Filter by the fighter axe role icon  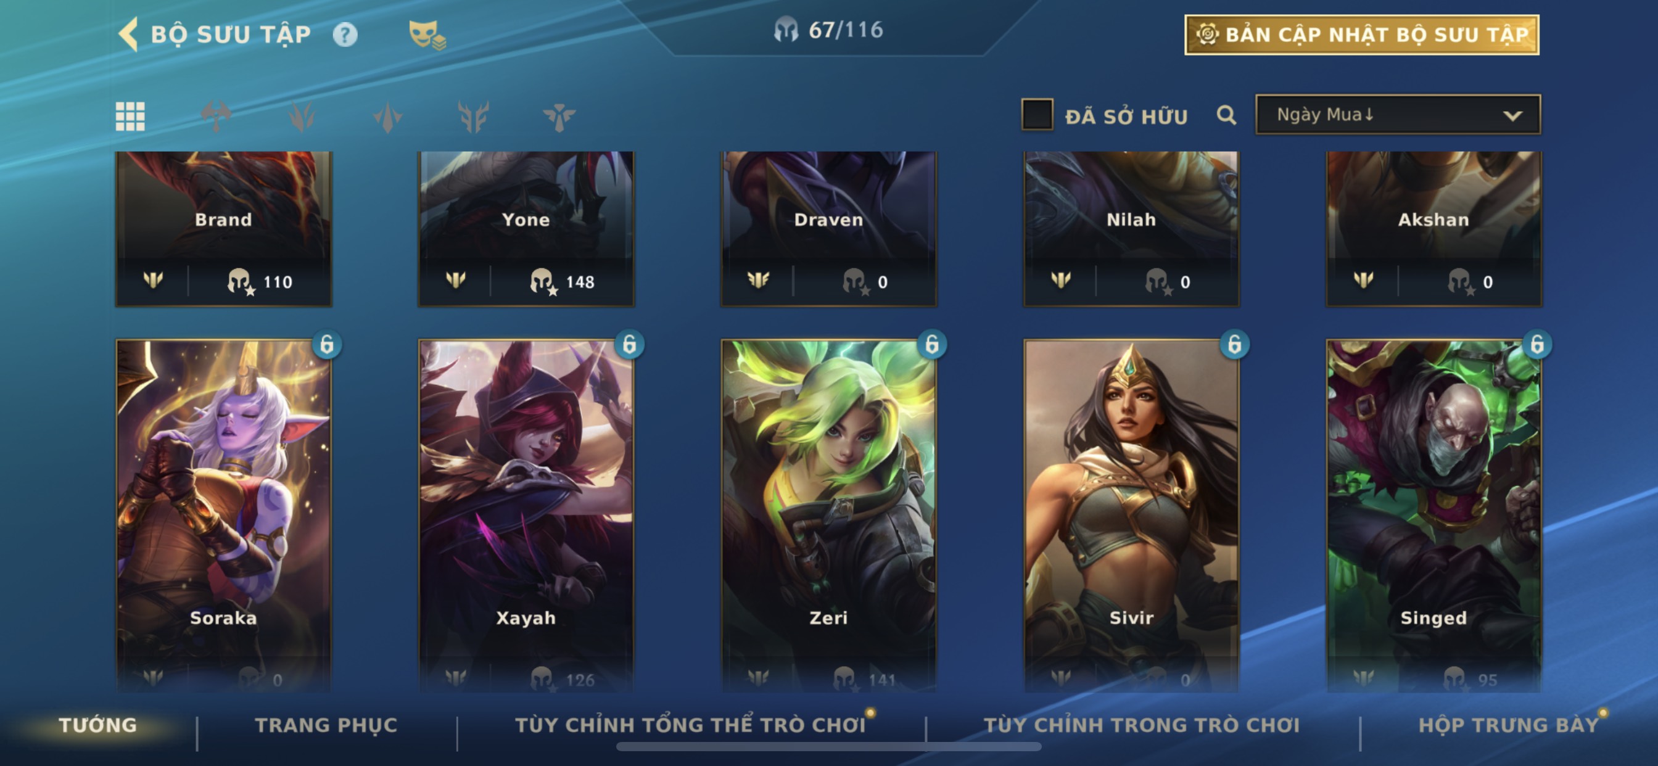pos(216,117)
